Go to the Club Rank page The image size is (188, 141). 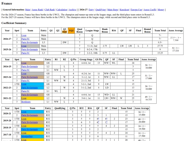(49, 10)
